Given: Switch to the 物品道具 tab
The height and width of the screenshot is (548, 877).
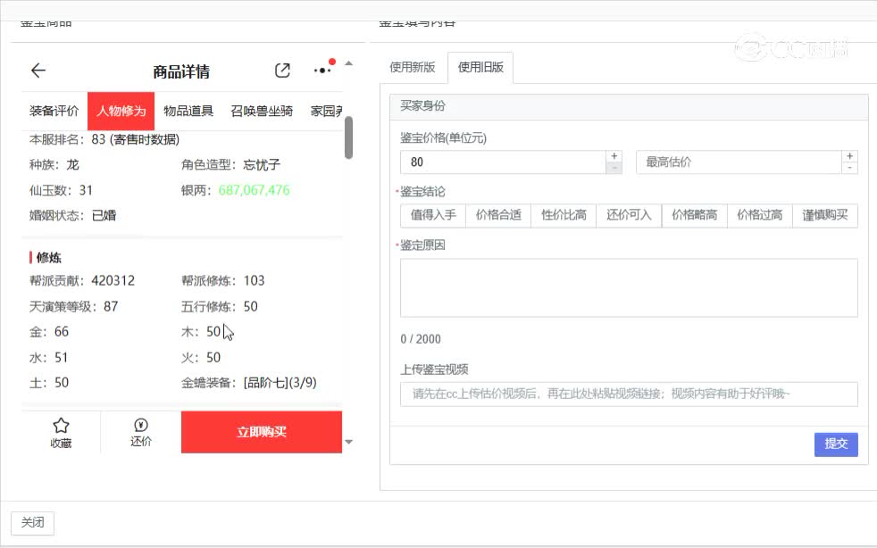Looking at the screenshot, I should coord(188,111).
